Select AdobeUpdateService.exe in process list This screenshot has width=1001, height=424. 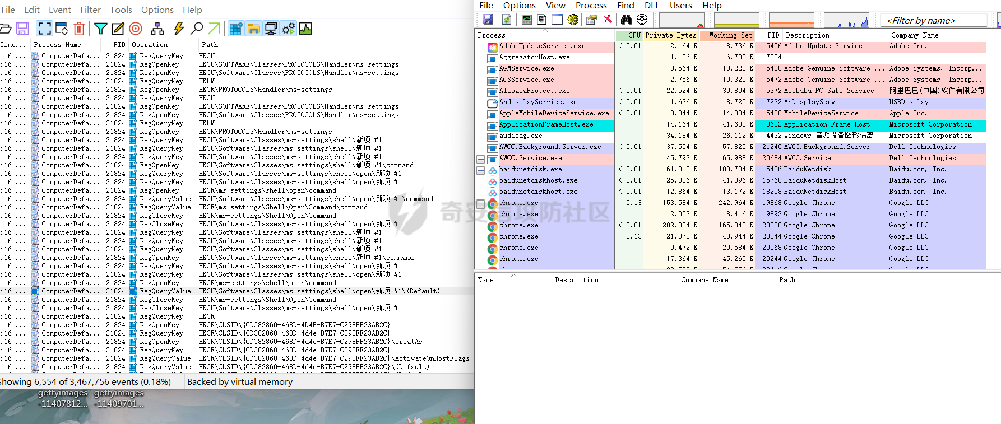(731, 46)
